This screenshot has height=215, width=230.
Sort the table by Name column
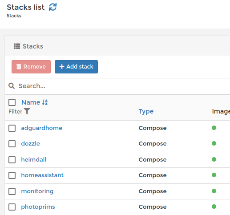pos(31,102)
